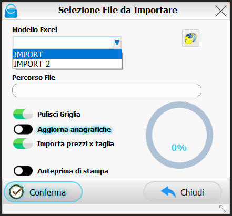This screenshot has height=216, width=232.
Task: Click the Aggiorna anagrafiche label
Action: [74, 130]
